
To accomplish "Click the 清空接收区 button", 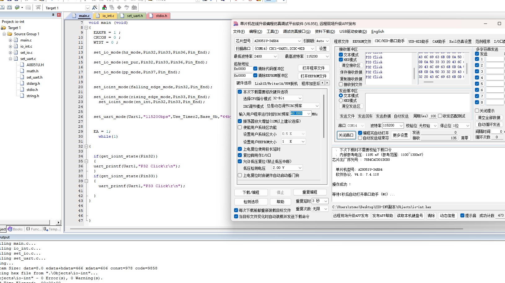I will coord(351,65).
